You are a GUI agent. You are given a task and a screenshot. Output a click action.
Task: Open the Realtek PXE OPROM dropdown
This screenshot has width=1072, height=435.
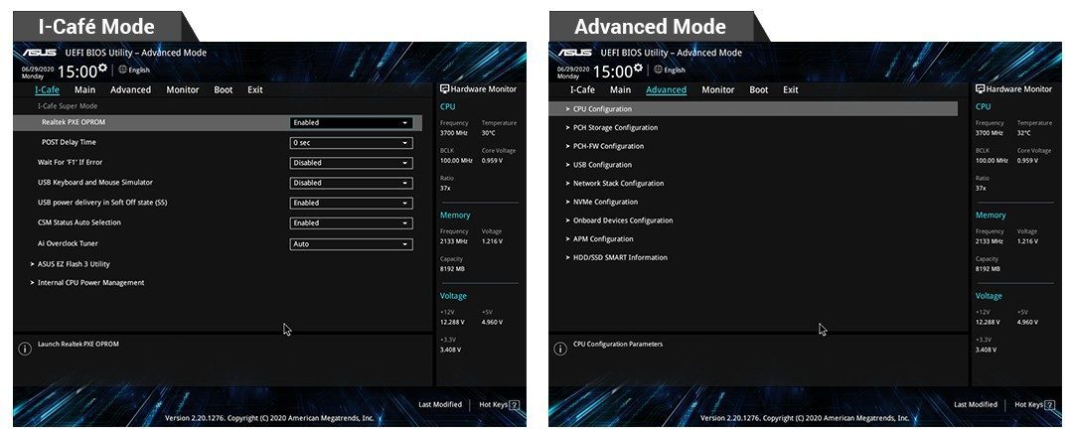click(352, 123)
